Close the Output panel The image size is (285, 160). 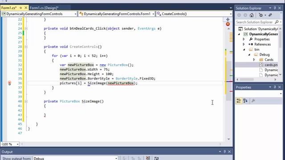[x=229, y=152]
